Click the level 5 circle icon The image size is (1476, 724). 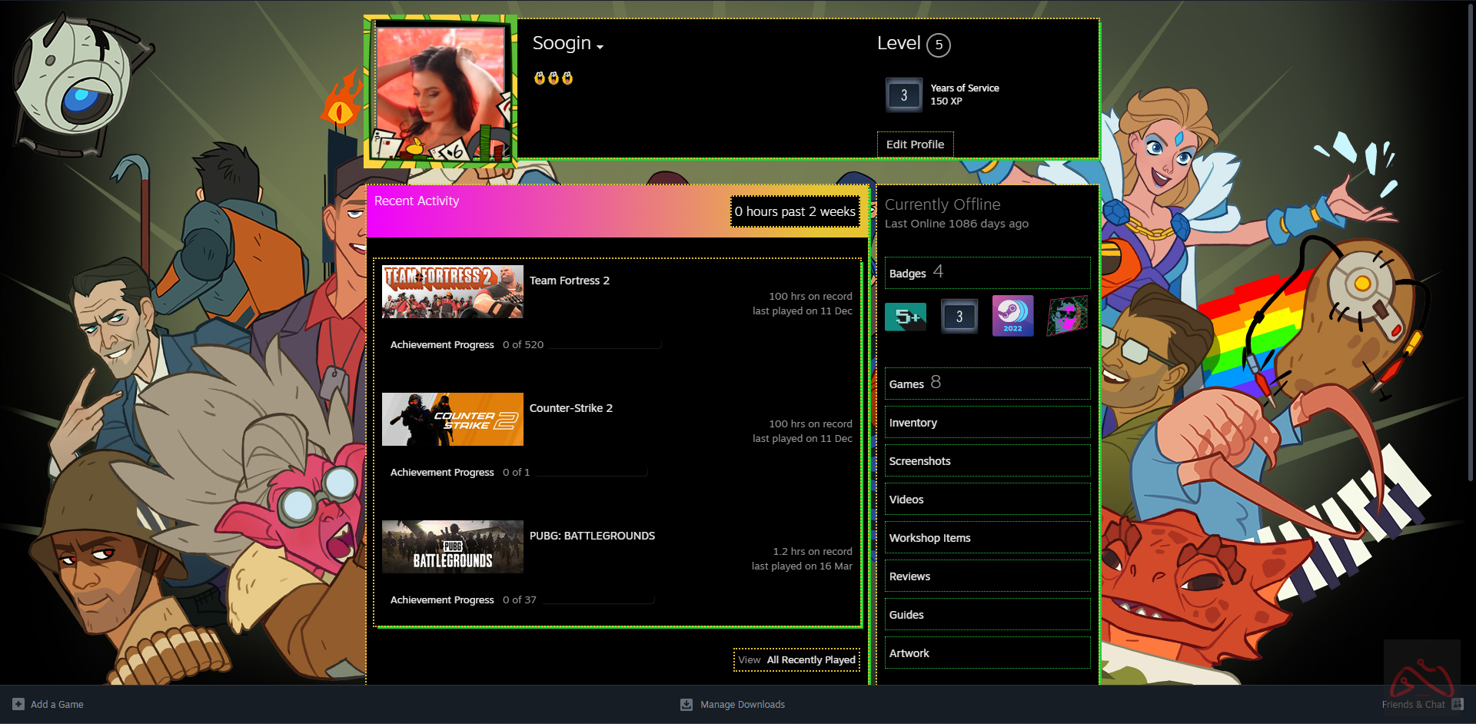938,45
